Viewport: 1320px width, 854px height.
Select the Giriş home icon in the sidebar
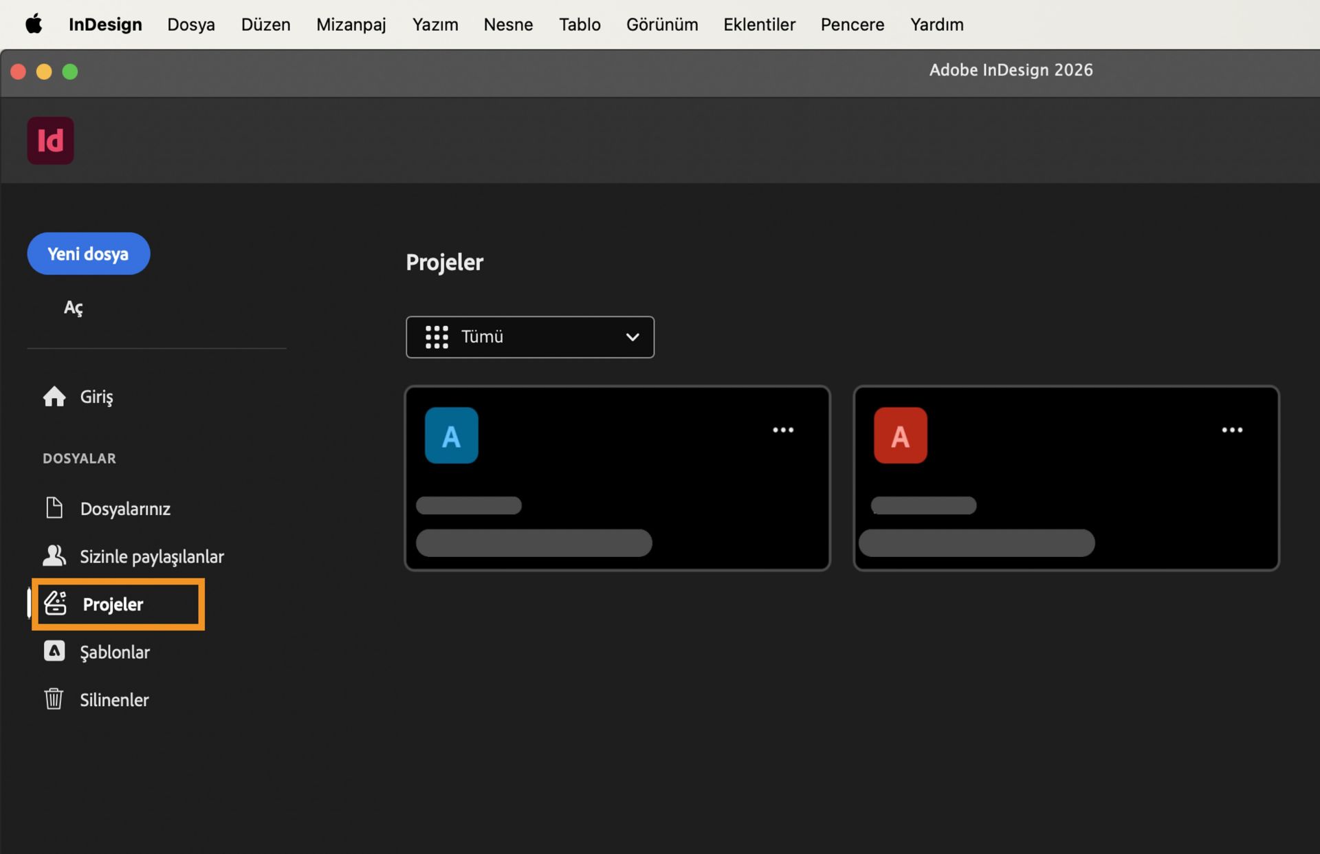point(54,396)
